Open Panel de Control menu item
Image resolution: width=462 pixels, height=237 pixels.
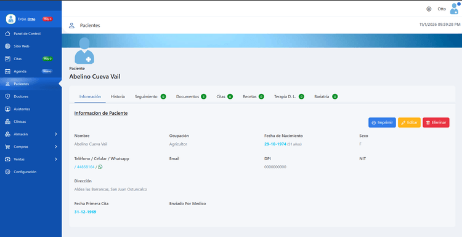tap(31, 34)
